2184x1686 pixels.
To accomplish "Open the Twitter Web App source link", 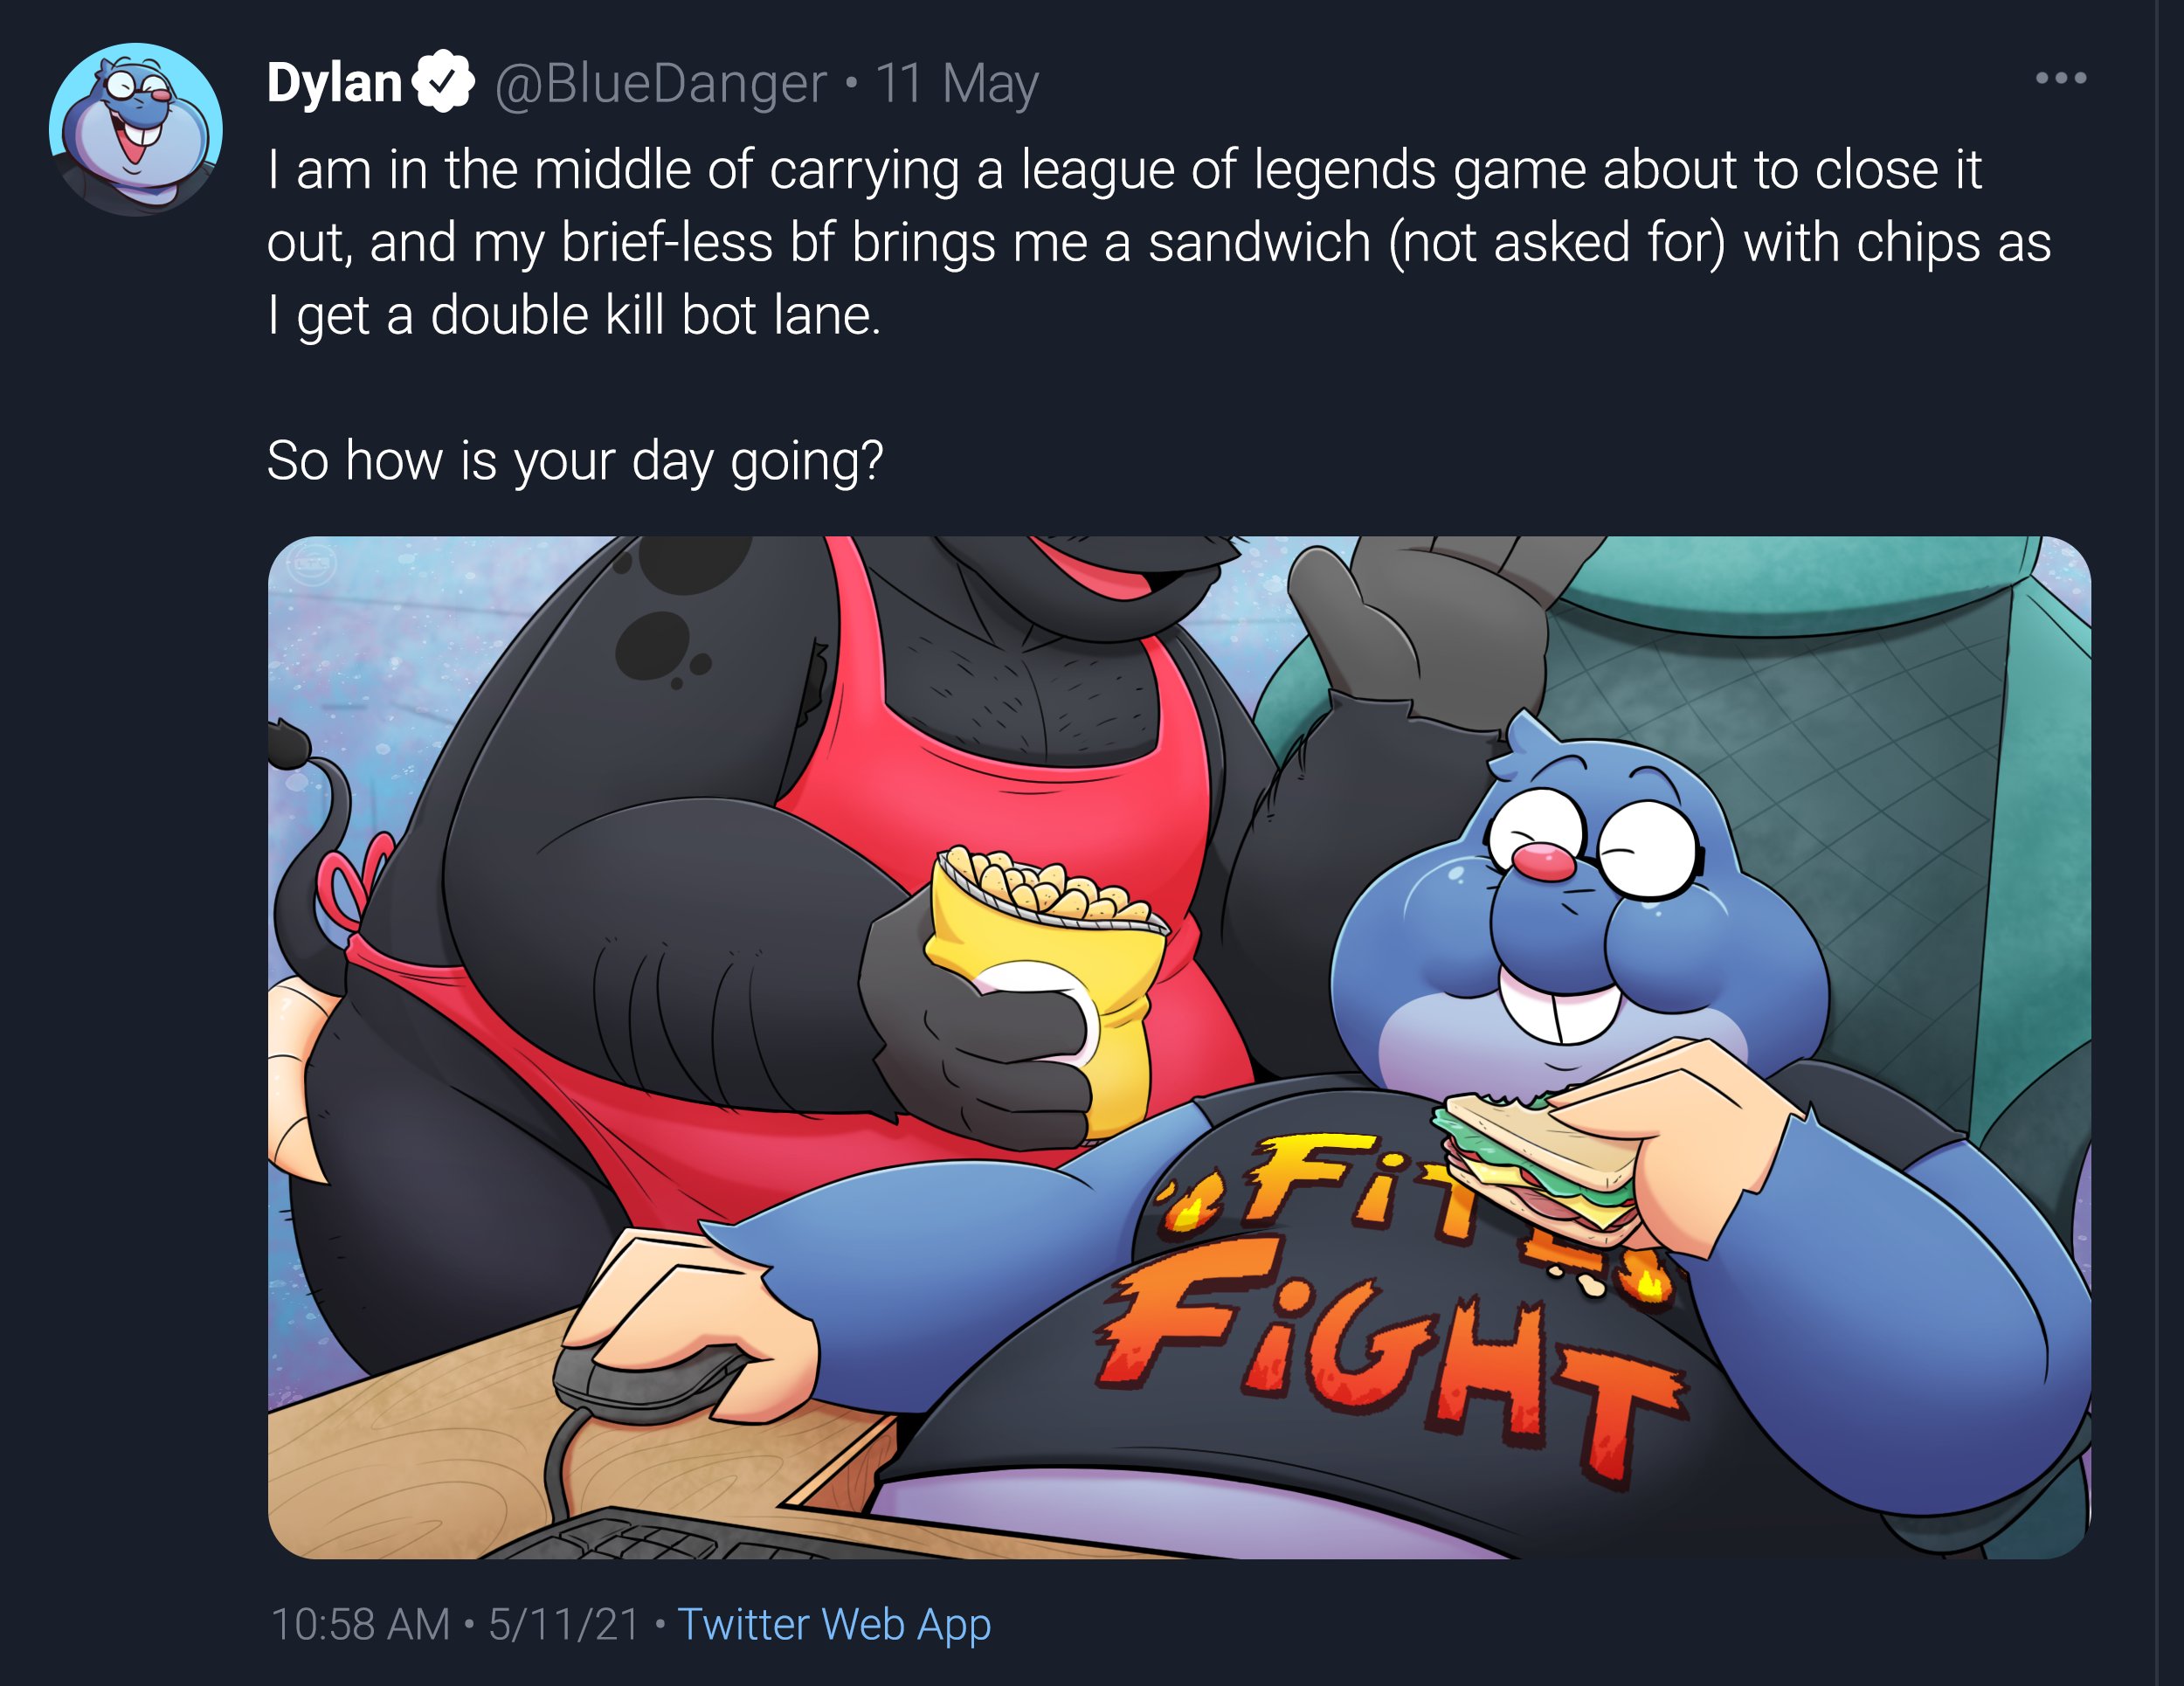I will pyautogui.click(x=834, y=1624).
